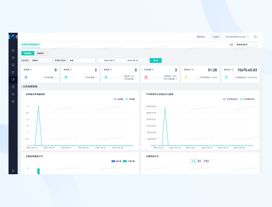The width and height of the screenshot is (272, 207).
Task: Open the four-squares grid sidebar icon
Action: pos(13,94)
